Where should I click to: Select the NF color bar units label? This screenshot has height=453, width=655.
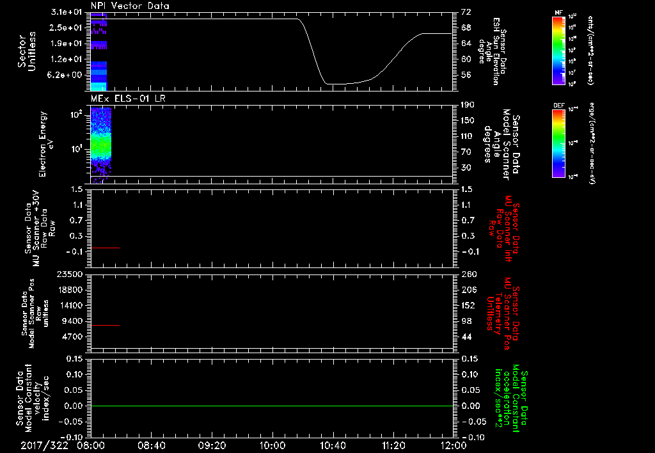click(x=590, y=50)
